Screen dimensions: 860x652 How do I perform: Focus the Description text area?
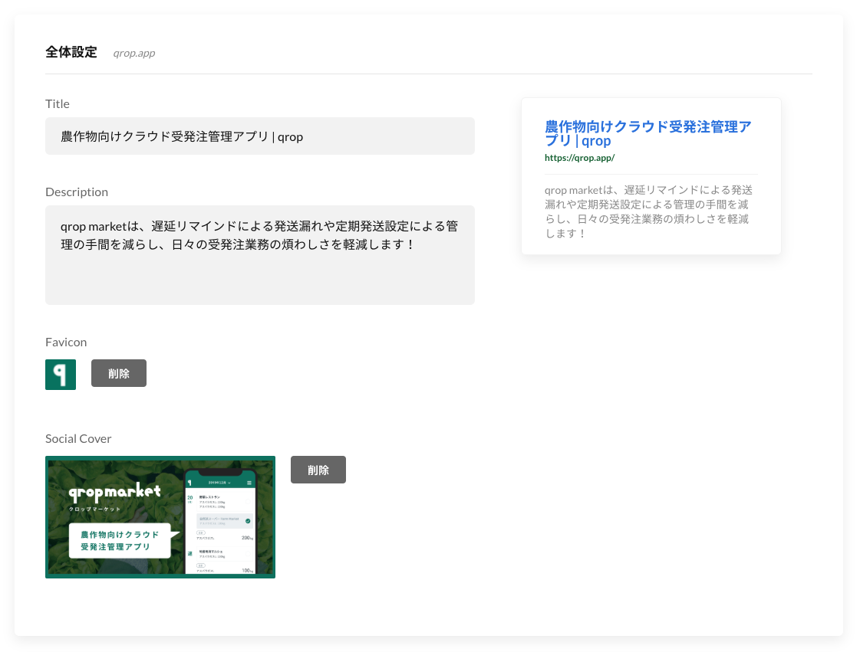260,255
